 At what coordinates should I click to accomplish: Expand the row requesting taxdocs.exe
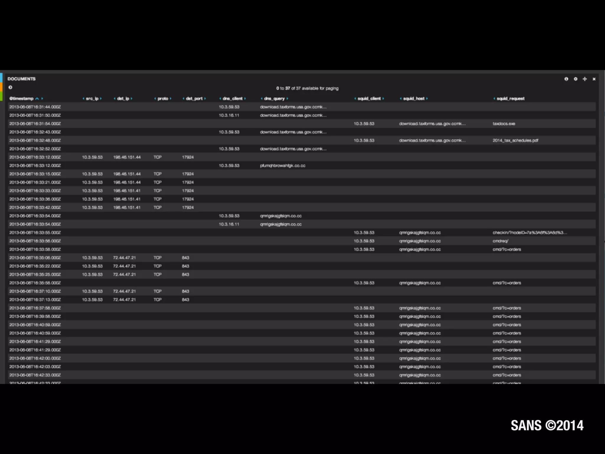(504, 124)
